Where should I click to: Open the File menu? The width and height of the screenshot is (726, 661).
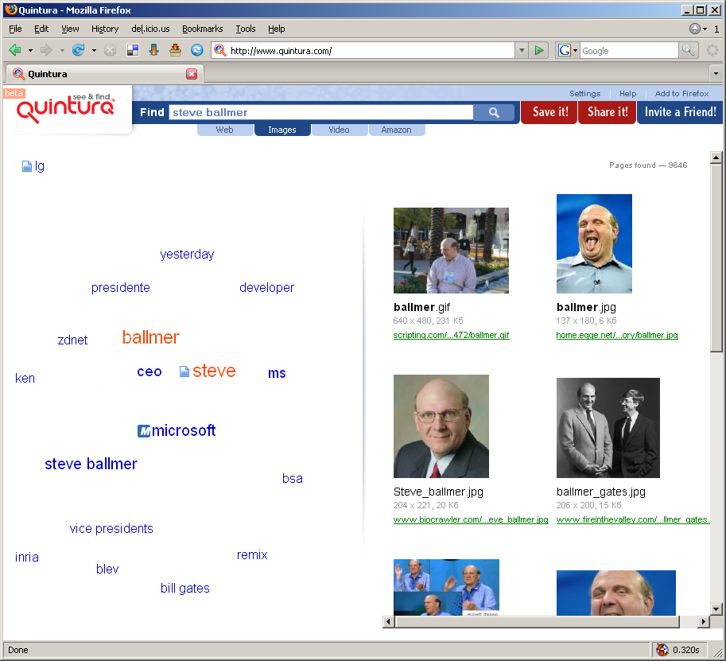(x=15, y=29)
